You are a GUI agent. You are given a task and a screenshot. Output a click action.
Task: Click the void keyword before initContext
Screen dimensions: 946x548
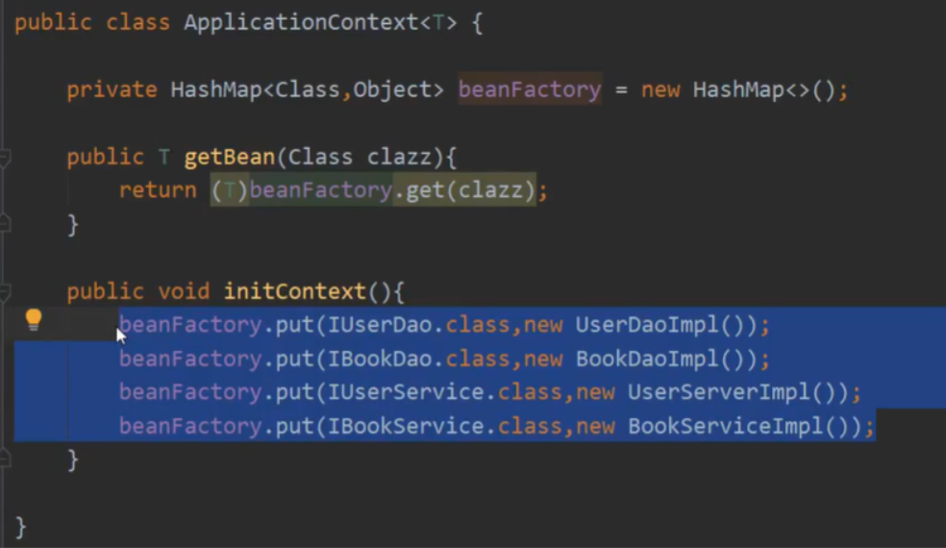tap(184, 292)
